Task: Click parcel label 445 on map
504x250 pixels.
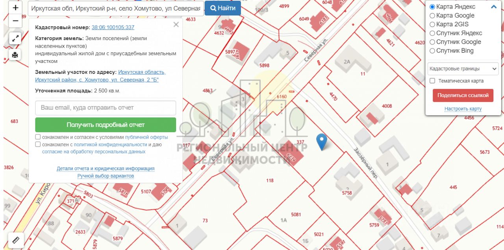Action: [453, 187]
